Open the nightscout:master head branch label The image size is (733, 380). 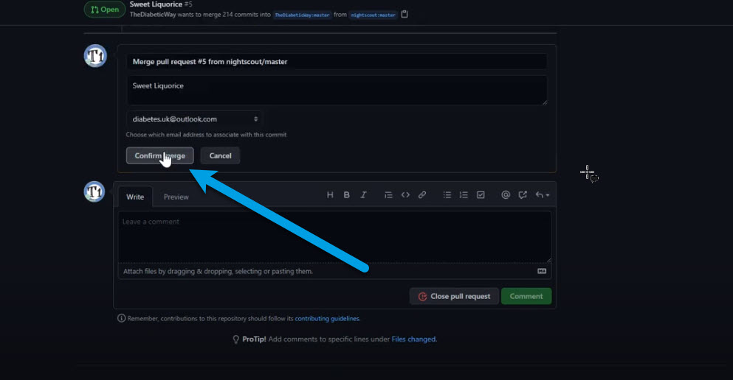click(373, 15)
